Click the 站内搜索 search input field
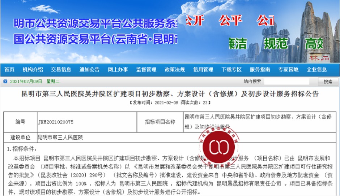The image size is (340, 196). pyautogui.click(x=286, y=82)
